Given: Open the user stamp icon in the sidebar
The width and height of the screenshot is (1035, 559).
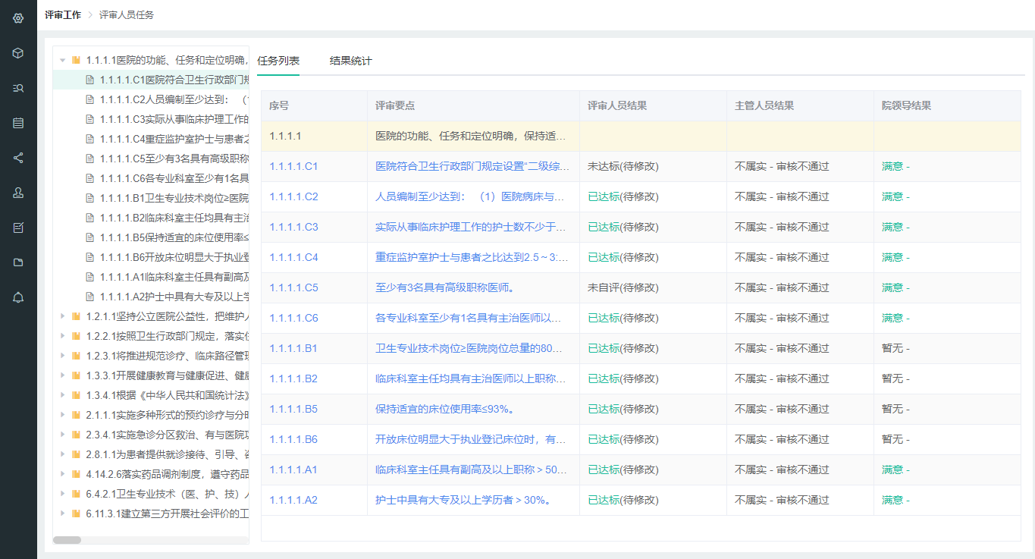Looking at the screenshot, I should pyautogui.click(x=18, y=193).
